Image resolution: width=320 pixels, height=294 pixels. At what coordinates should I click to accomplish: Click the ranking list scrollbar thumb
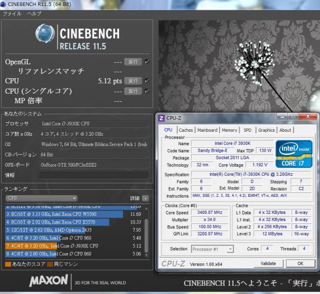click(146, 236)
